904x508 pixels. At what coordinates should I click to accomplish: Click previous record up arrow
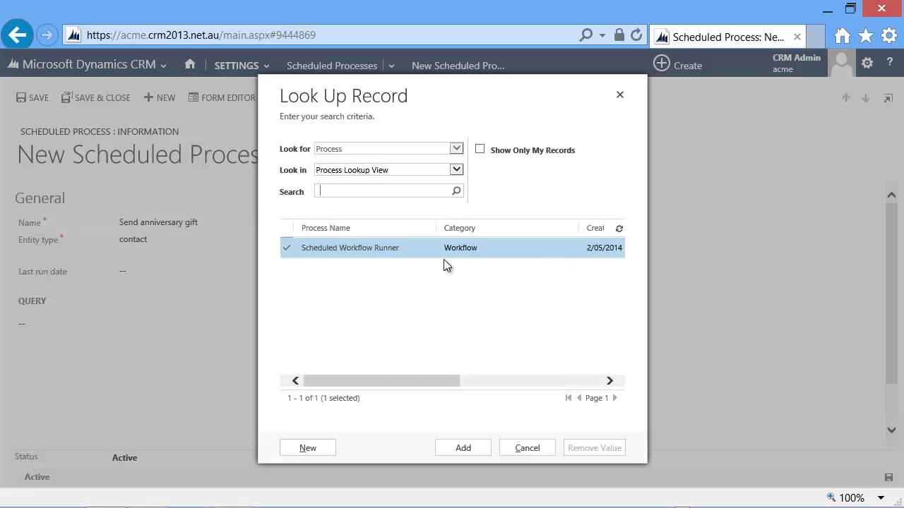845,98
